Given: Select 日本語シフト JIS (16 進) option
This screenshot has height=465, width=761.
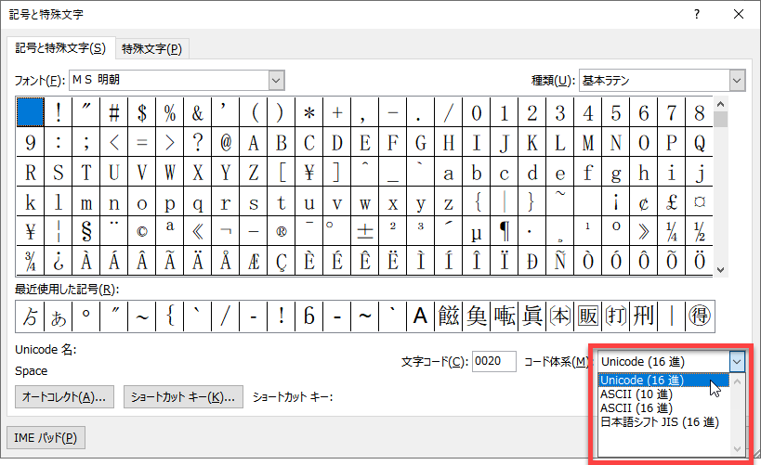Looking at the screenshot, I should point(659,422).
